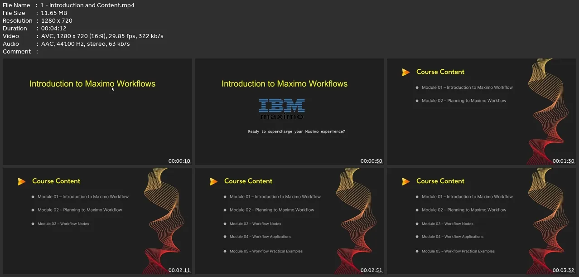Click 'Introduction to Maximo Workflows' title in 00:00:50 frame

[285, 84]
